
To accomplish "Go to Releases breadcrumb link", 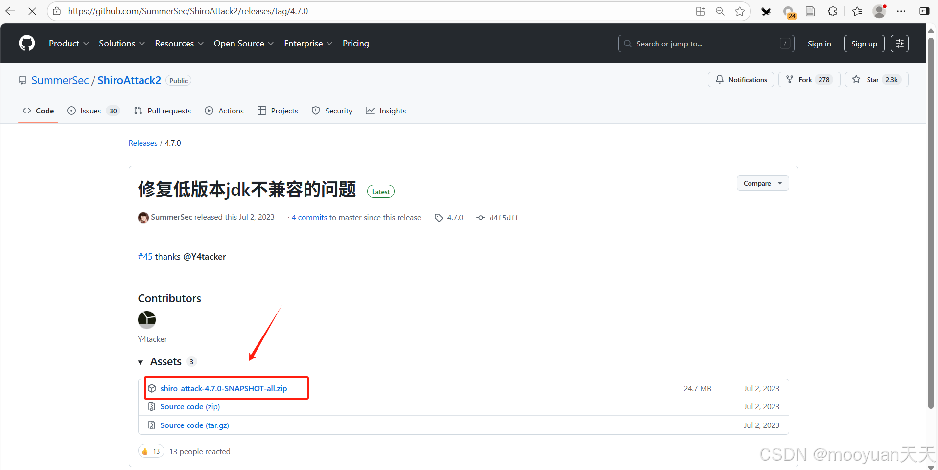I will click(143, 143).
